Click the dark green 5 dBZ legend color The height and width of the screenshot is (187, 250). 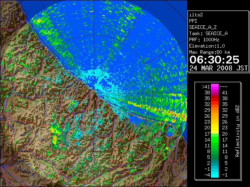(x=215, y=157)
